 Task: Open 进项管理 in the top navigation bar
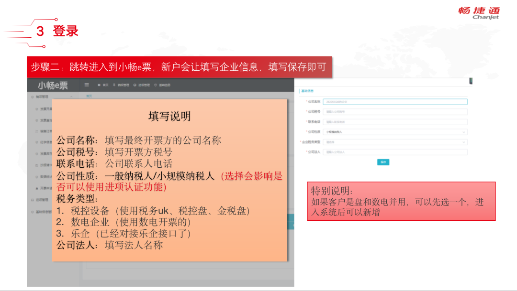(141, 85)
